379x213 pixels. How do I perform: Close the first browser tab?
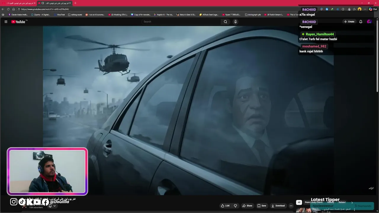(x=35, y=3)
